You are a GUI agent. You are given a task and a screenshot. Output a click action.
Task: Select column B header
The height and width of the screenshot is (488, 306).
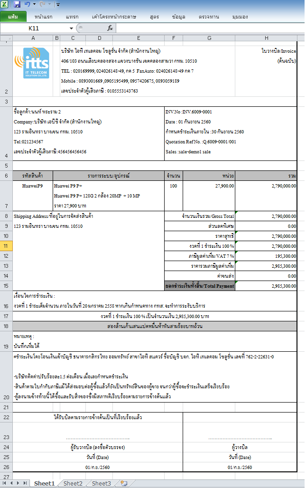[x=56, y=38]
